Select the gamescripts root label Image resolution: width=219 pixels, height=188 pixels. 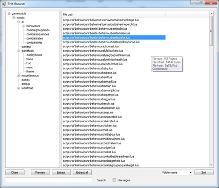(x=19, y=13)
